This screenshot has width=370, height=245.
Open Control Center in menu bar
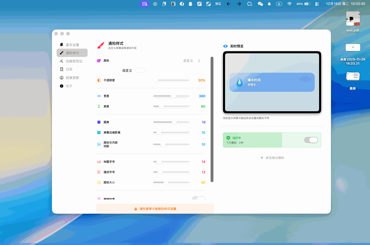[317, 4]
